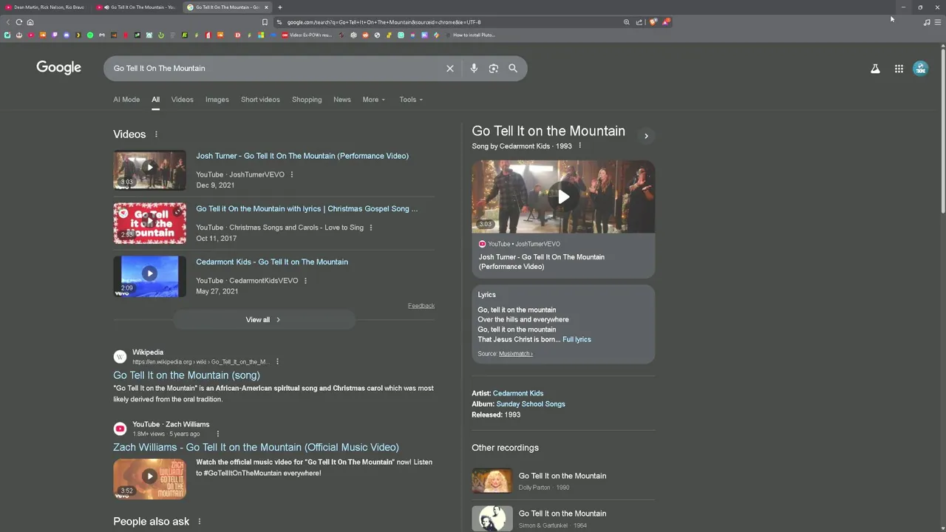Open more options for Videos section
Viewport: 946px width, 532px height.
156,134
